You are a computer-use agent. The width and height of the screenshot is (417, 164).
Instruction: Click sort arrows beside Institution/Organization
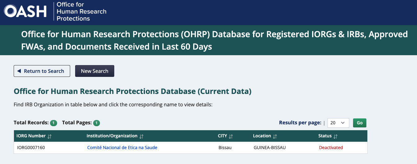pos(142,136)
